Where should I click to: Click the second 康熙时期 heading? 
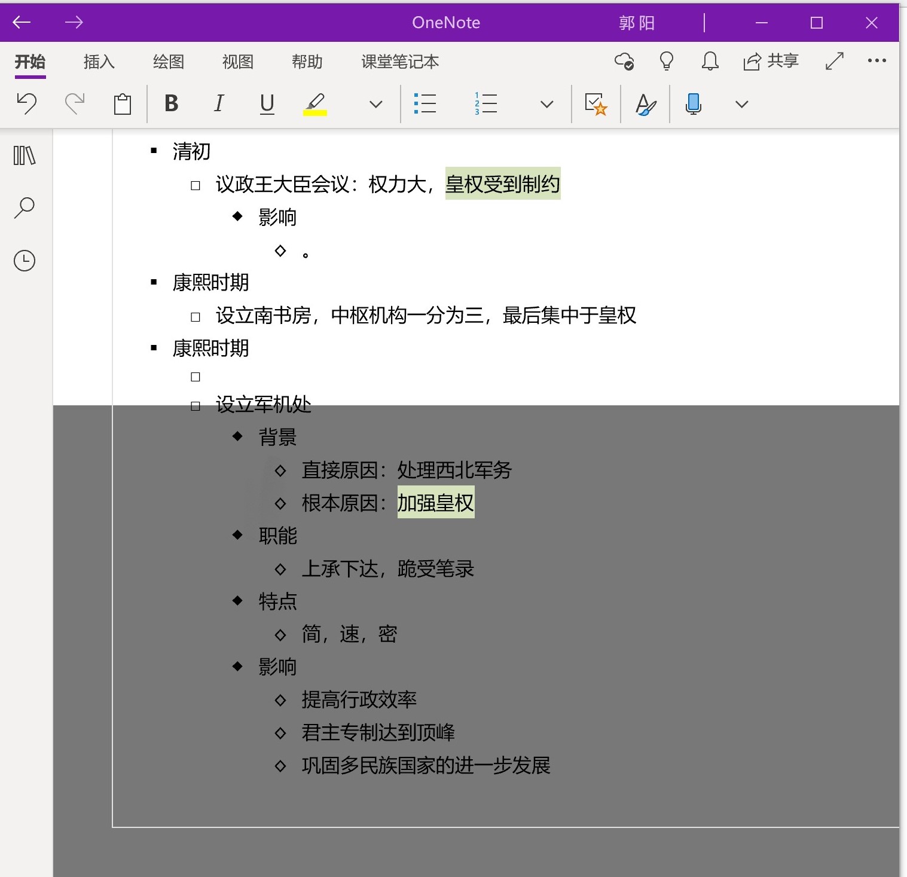(210, 348)
